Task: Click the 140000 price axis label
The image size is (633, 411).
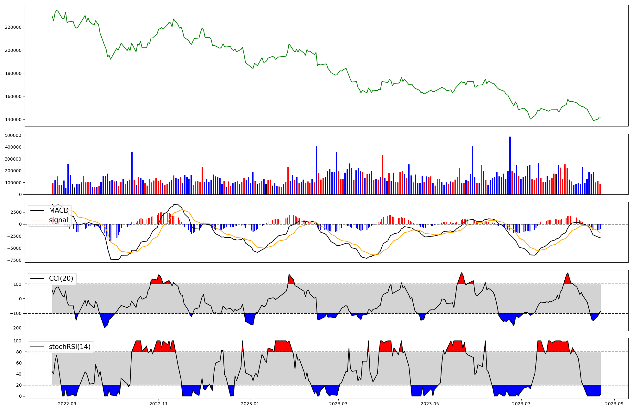Action: (x=13, y=120)
